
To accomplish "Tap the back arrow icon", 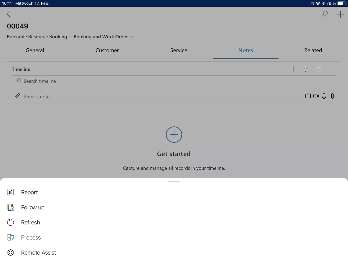I will click(9, 14).
